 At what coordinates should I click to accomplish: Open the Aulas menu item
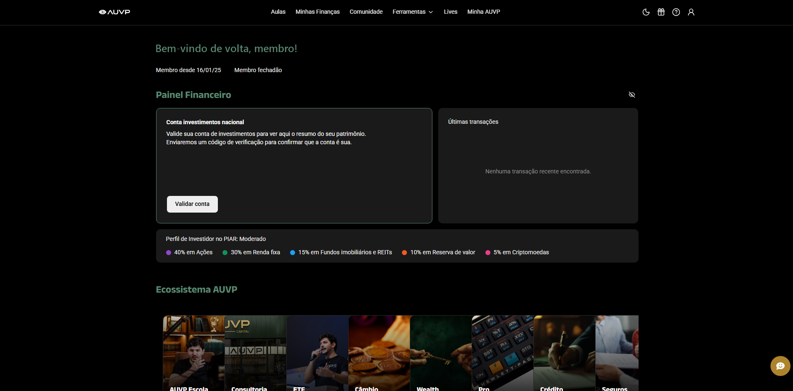[x=278, y=12]
